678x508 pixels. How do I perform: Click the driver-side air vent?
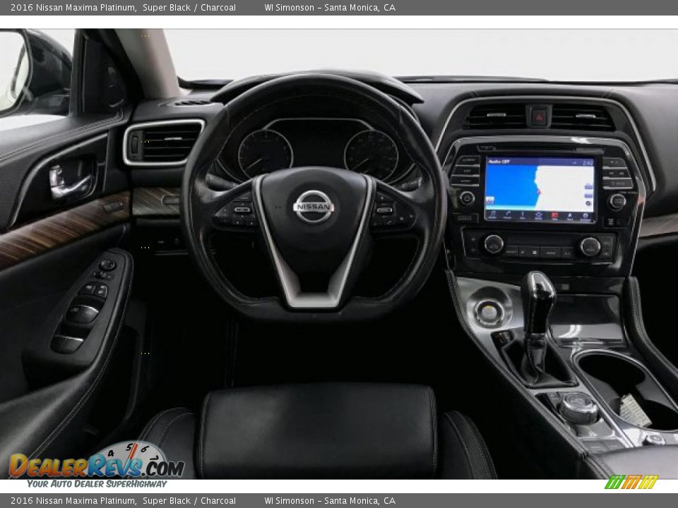(x=165, y=143)
